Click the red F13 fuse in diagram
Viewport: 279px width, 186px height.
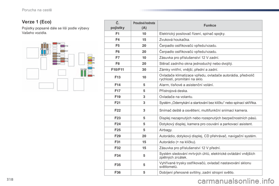[63, 61]
